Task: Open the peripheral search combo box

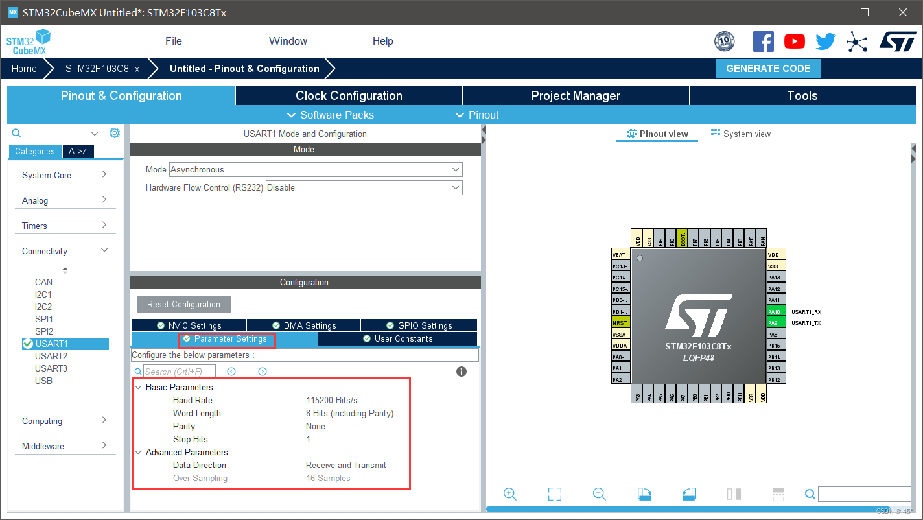Action: [63, 134]
